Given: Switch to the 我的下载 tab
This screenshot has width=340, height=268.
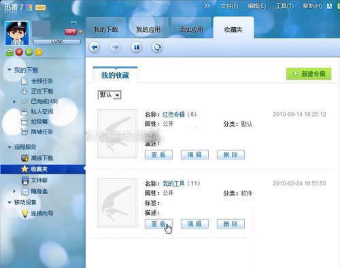Looking at the screenshot, I should 106,28.
